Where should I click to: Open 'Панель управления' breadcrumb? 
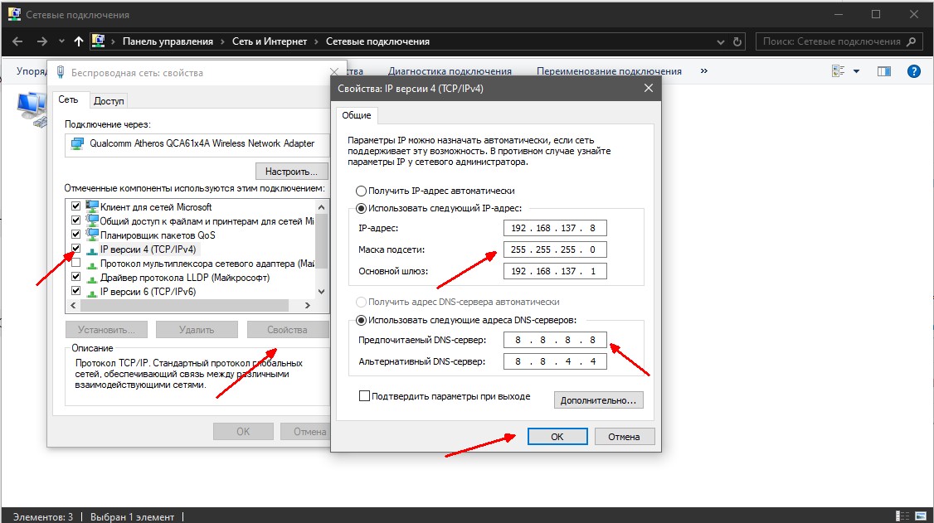pyautogui.click(x=168, y=41)
